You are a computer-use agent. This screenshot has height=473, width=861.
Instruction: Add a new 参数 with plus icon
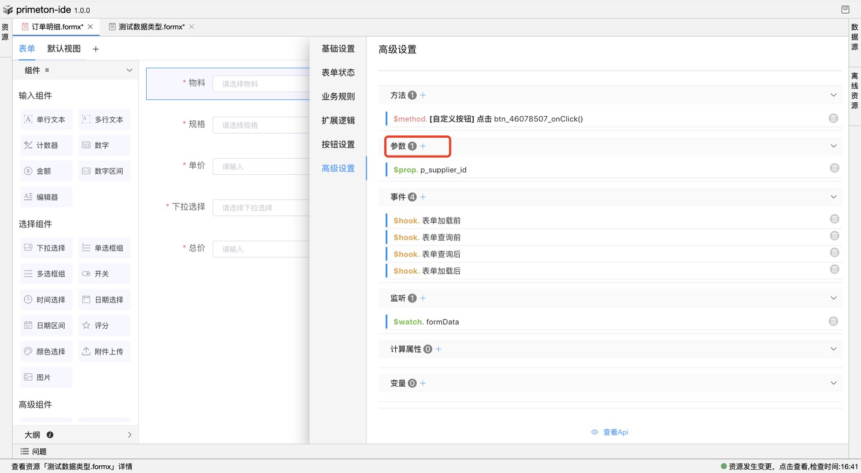pos(423,146)
